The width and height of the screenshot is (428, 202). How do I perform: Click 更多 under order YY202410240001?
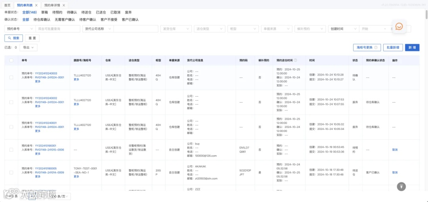[38, 131]
